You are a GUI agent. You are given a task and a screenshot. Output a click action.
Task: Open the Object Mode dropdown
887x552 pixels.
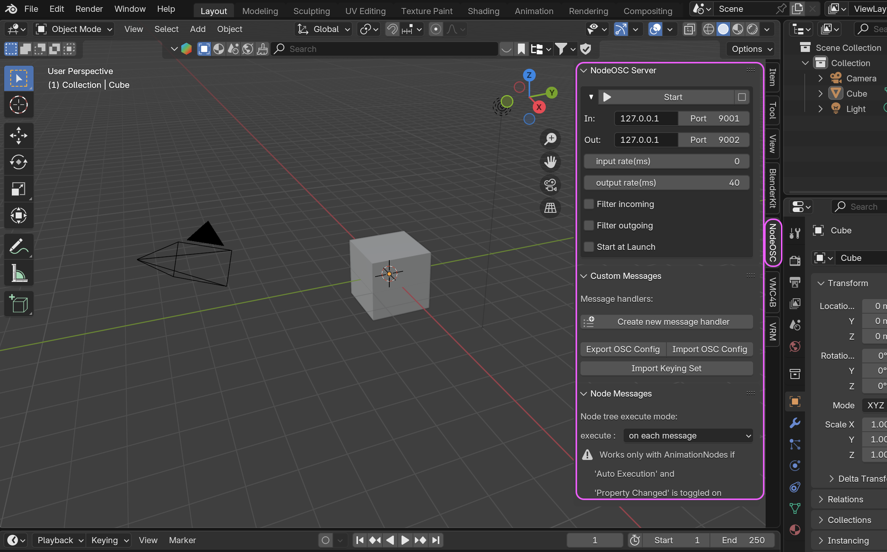point(74,29)
